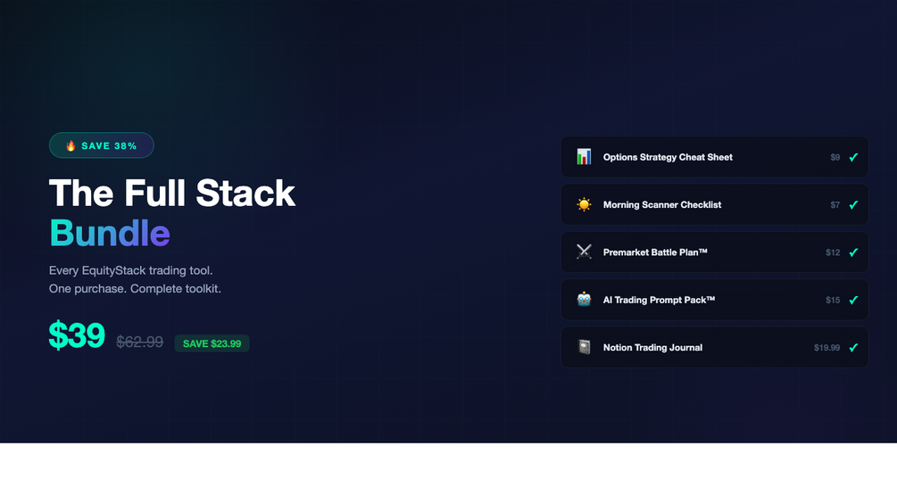The width and height of the screenshot is (897, 504).
Task: Click the notebook icon for Notion Trading Journal
Action: tap(584, 347)
